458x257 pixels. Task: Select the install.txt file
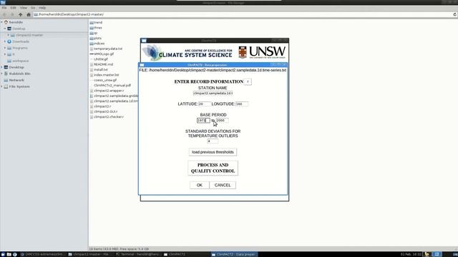click(101, 70)
